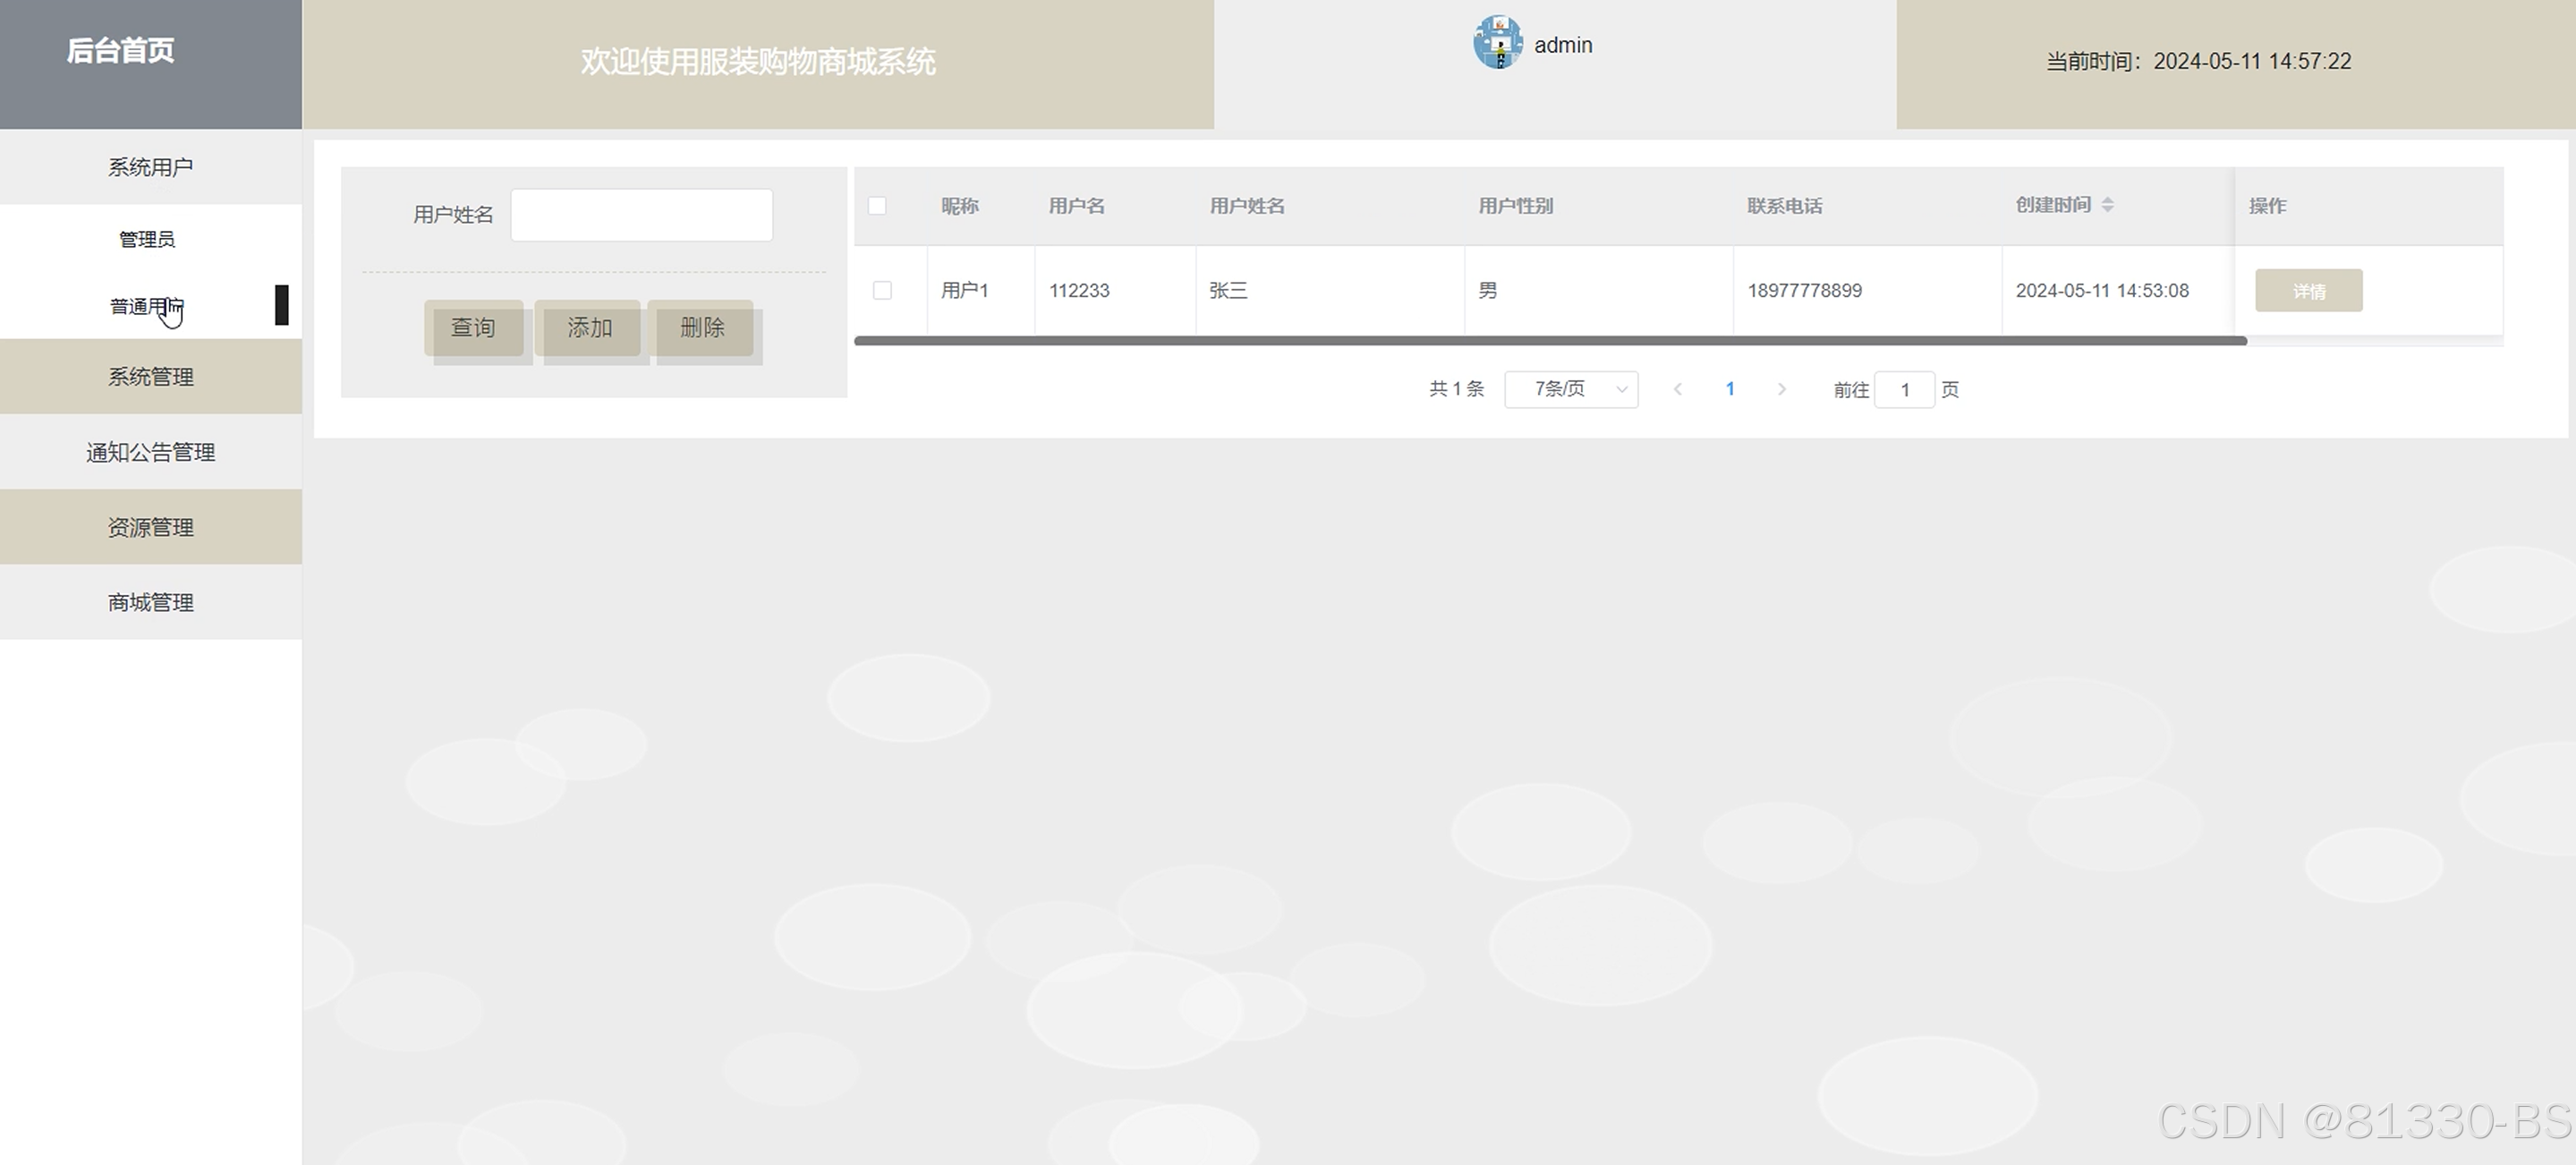Click the admin avatar icon
The width and height of the screenshot is (2576, 1165).
[x=1497, y=43]
